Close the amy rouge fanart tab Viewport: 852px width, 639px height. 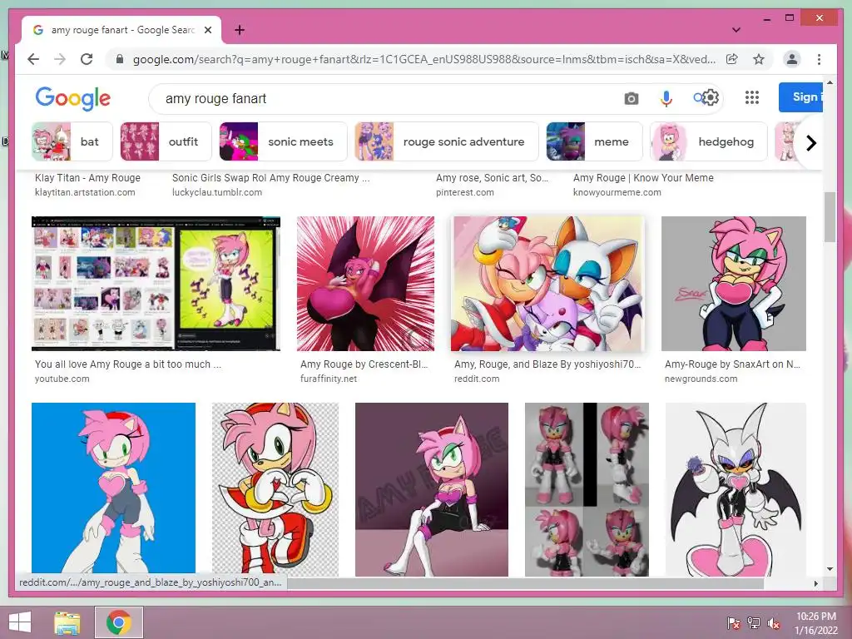point(207,30)
